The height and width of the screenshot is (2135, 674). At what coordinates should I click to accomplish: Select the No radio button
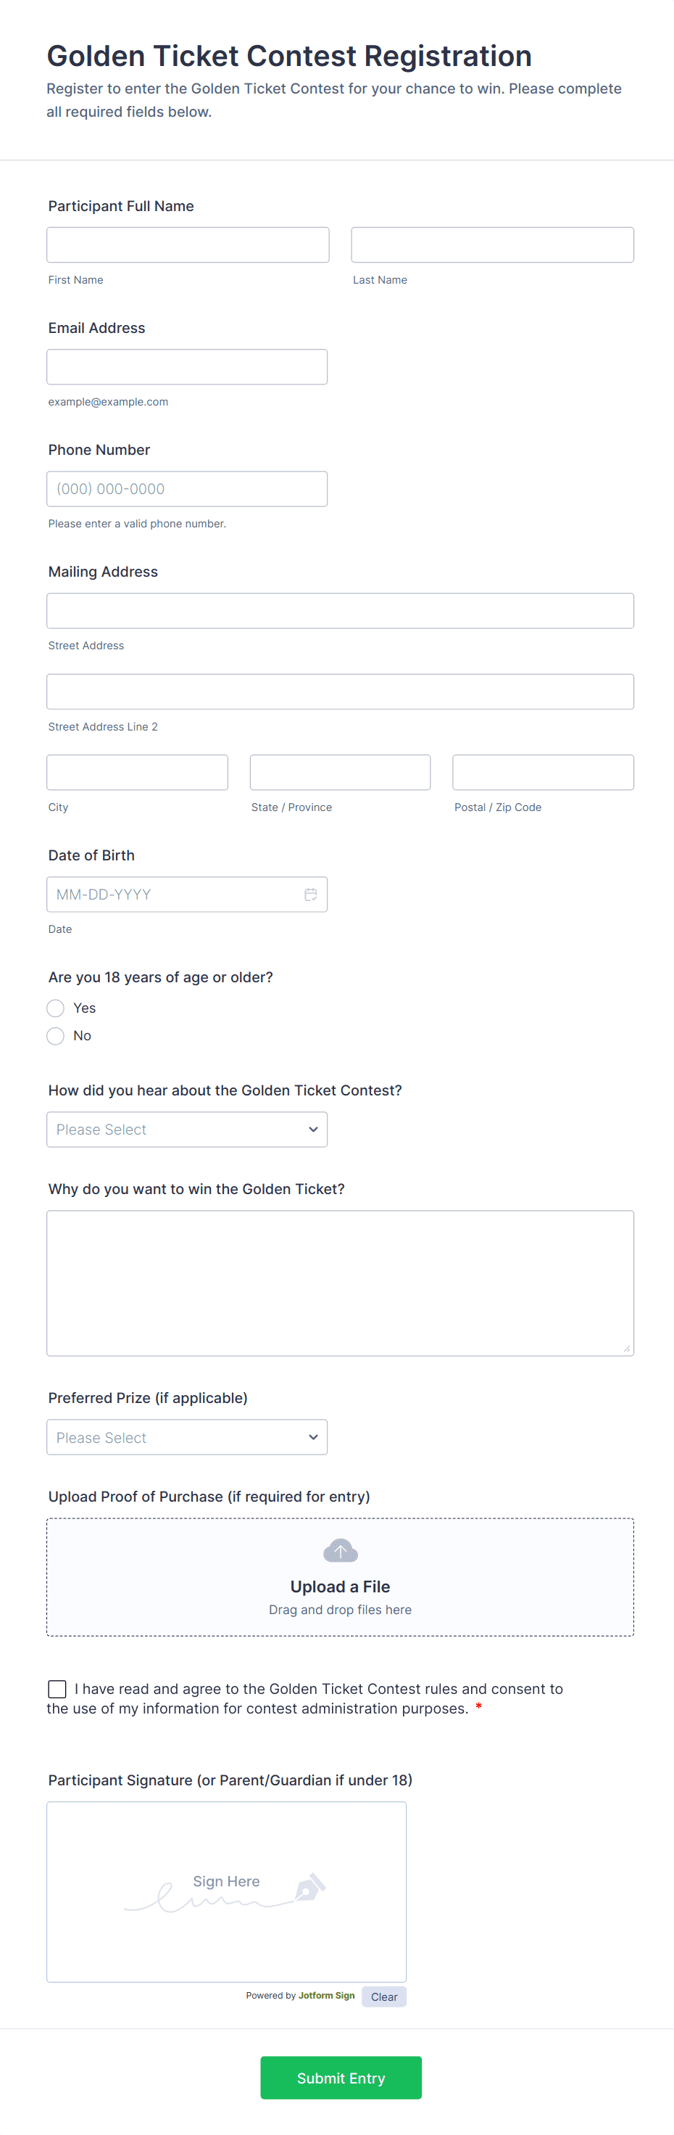tap(54, 1035)
